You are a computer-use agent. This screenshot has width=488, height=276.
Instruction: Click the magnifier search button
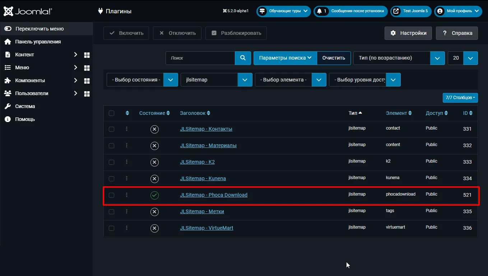pyautogui.click(x=243, y=58)
